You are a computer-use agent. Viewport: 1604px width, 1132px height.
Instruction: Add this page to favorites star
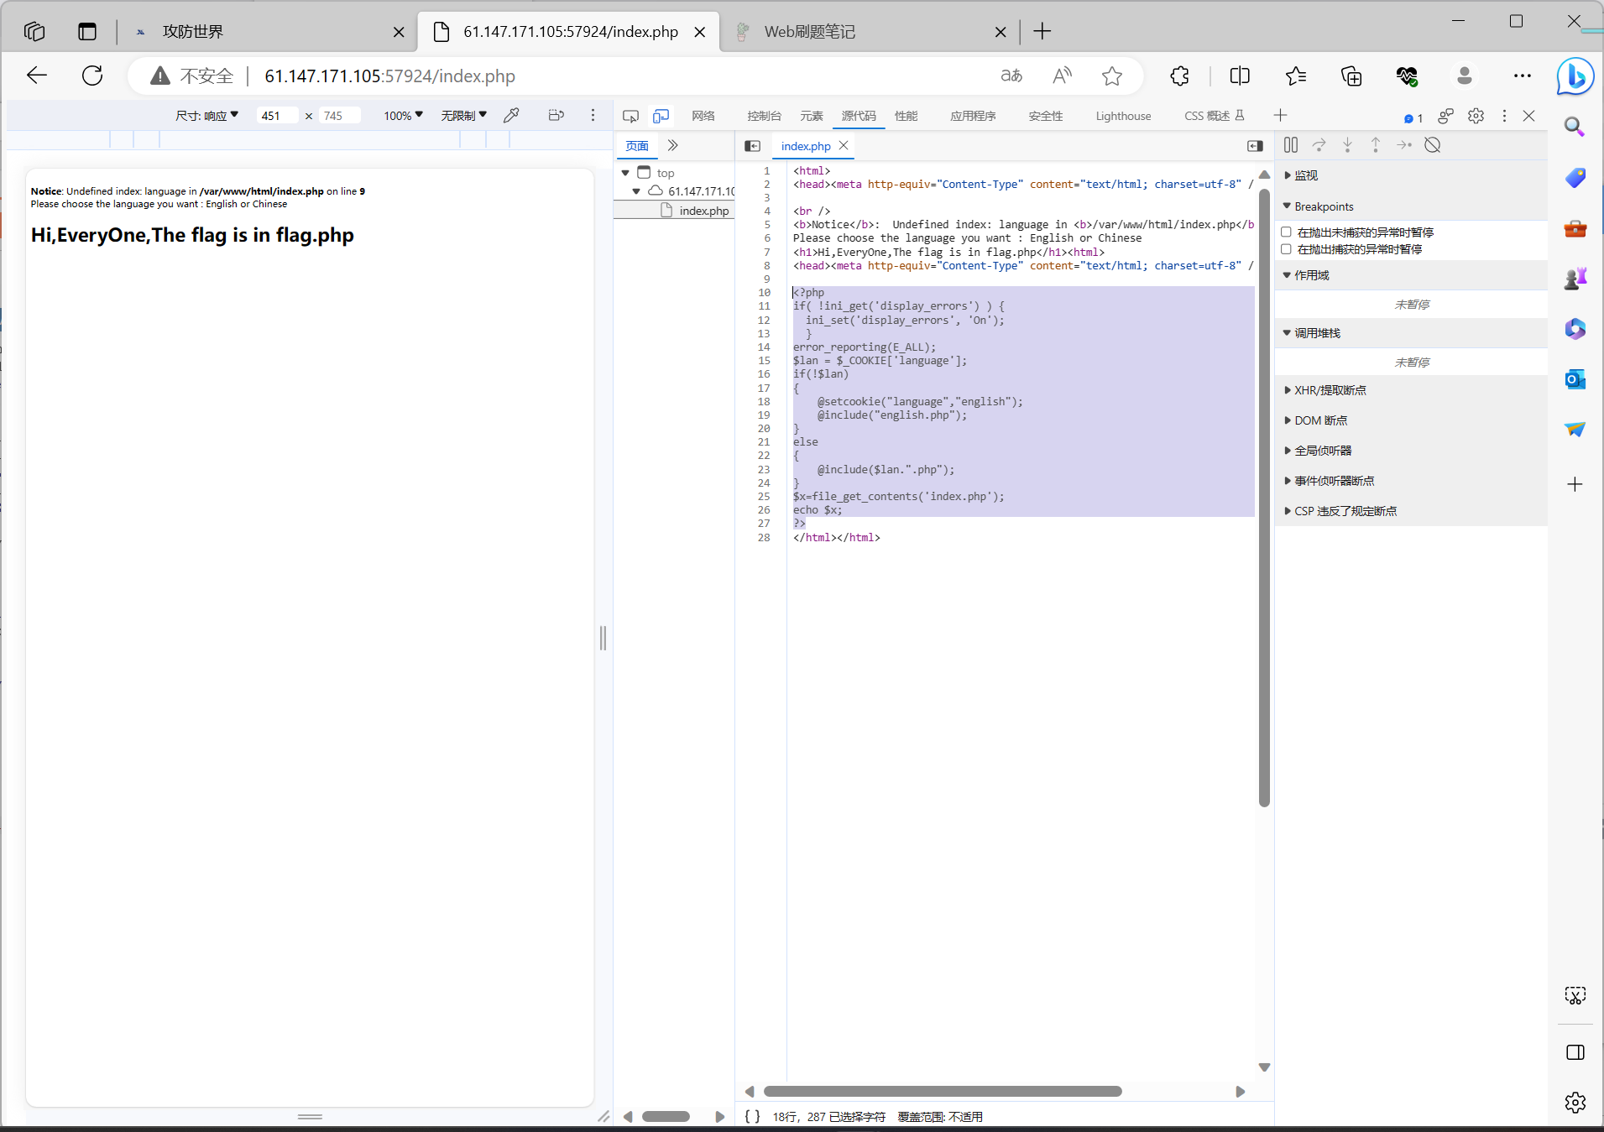[x=1112, y=76]
